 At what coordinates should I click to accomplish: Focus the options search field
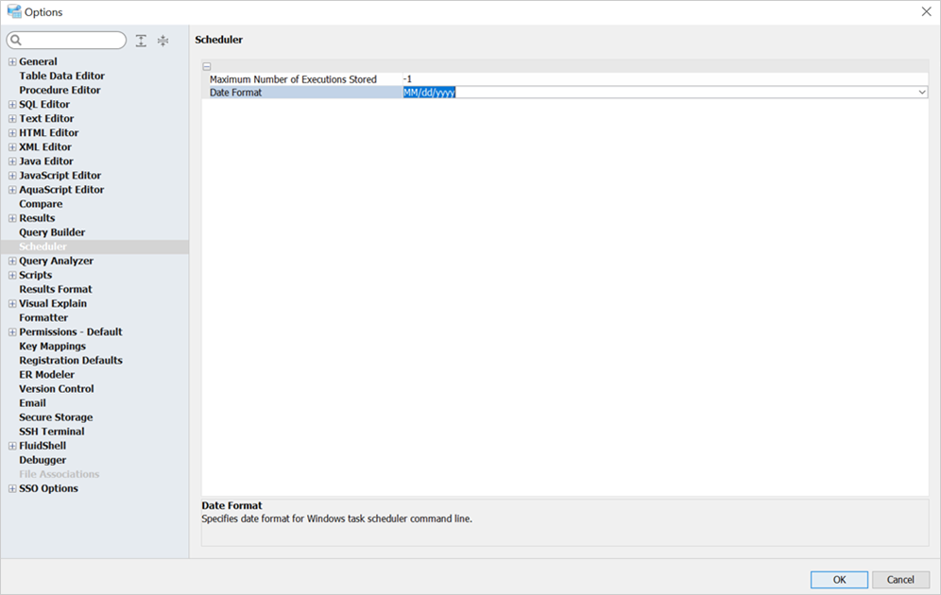(67, 41)
